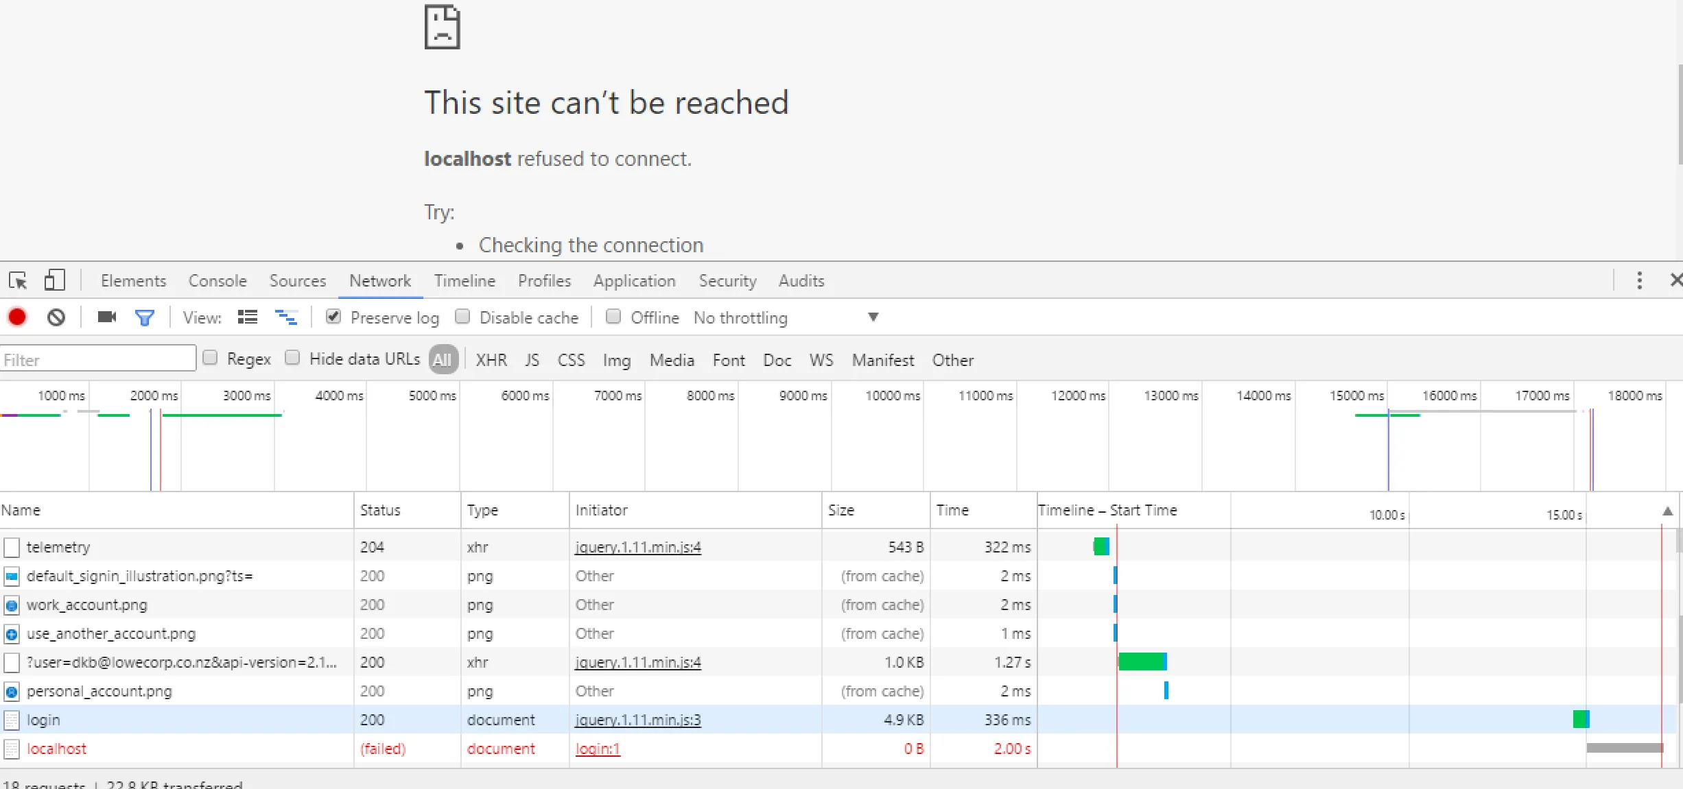Uncheck the Preserve log checkbox

333,317
